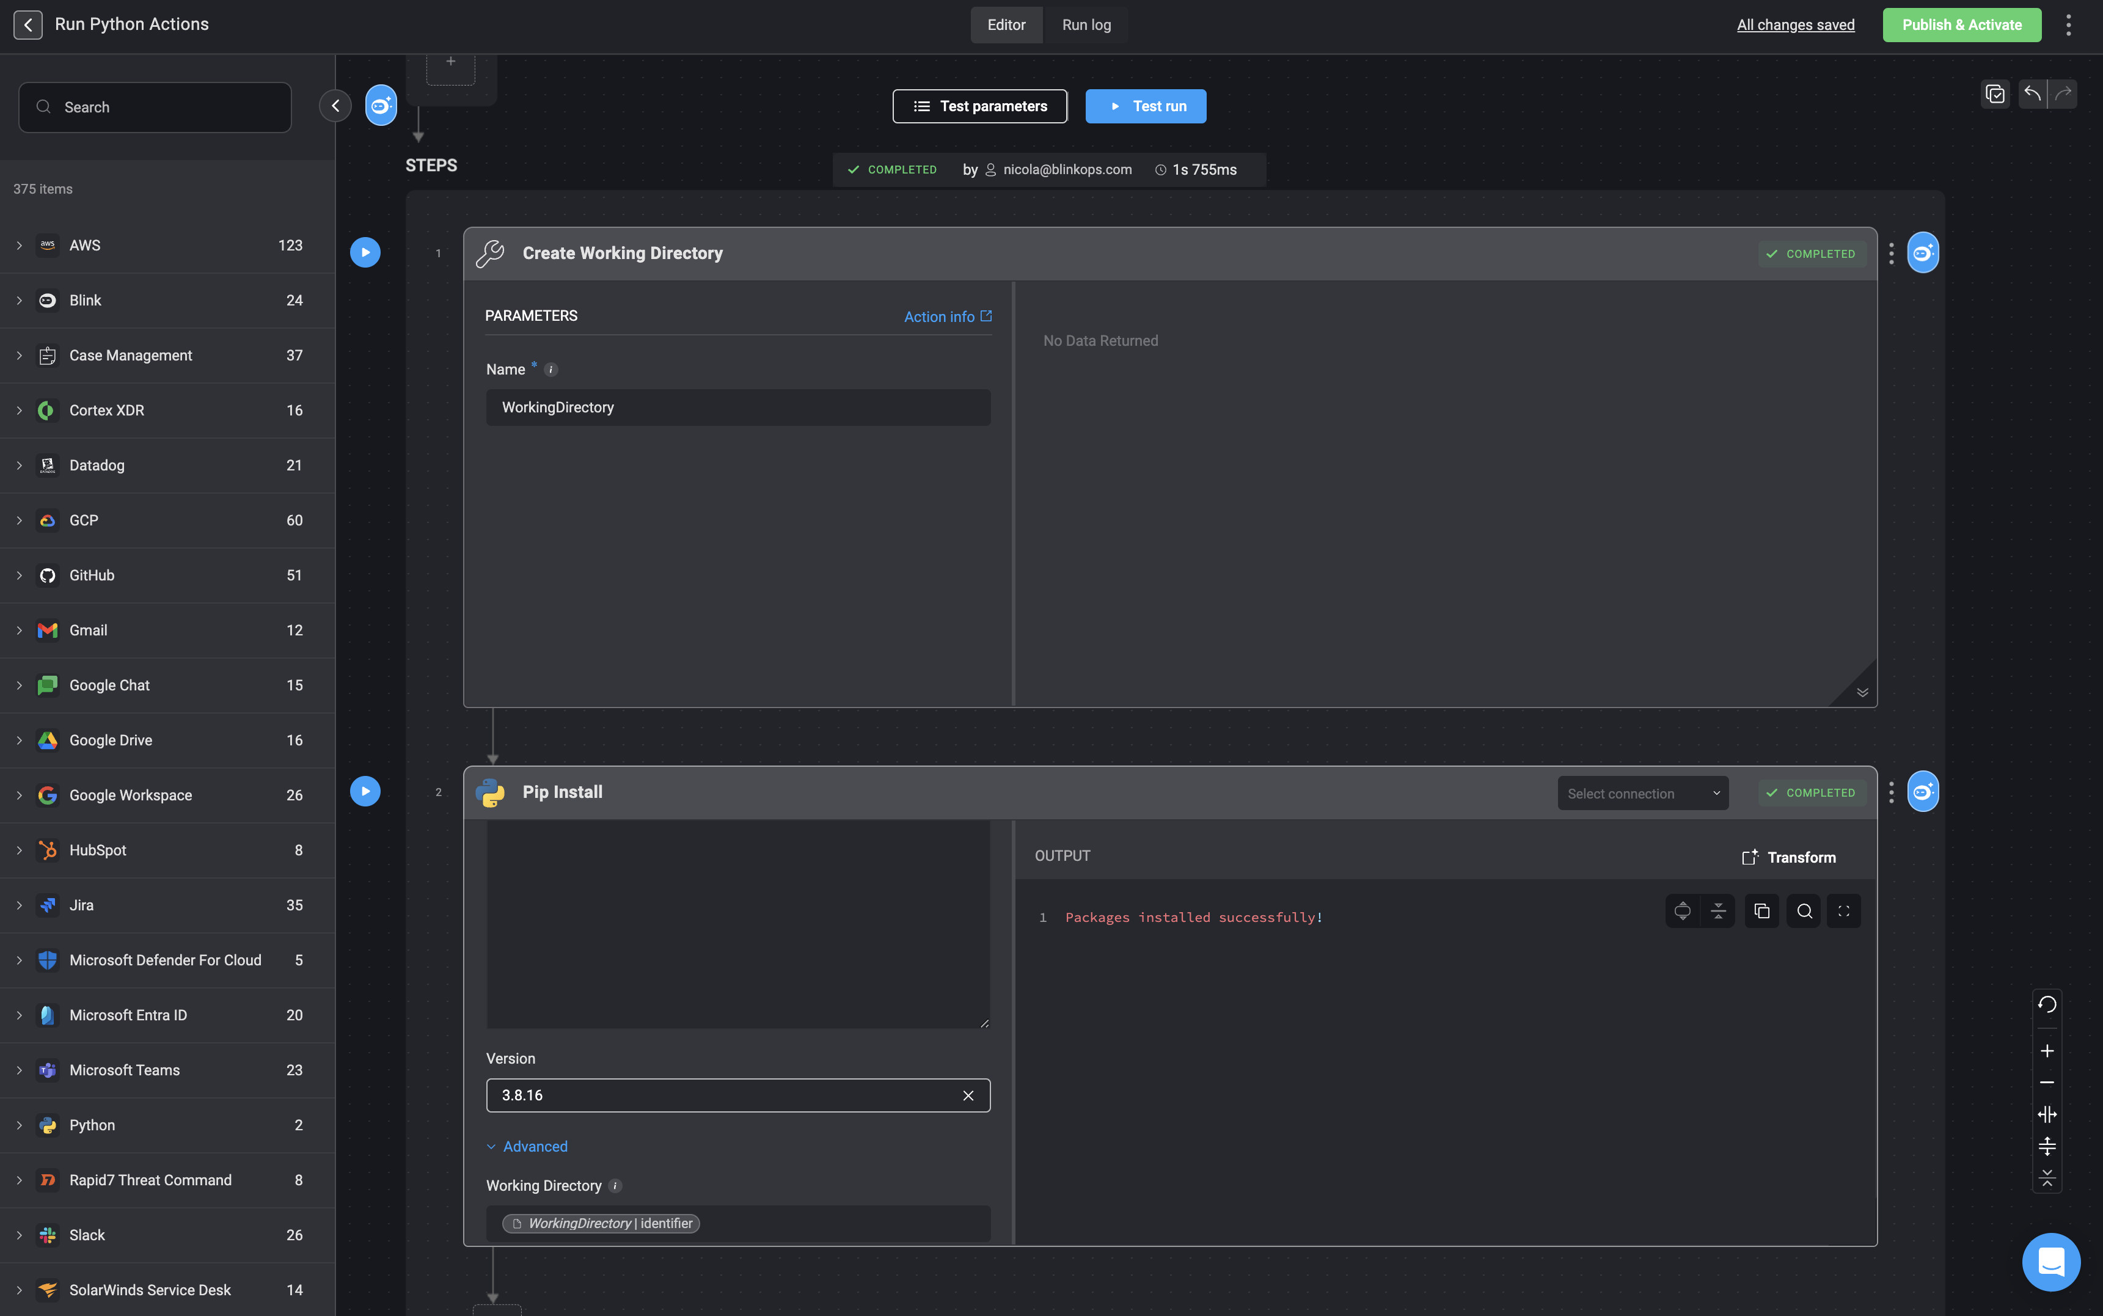
Task: Open the Action info link
Action: click(x=947, y=317)
